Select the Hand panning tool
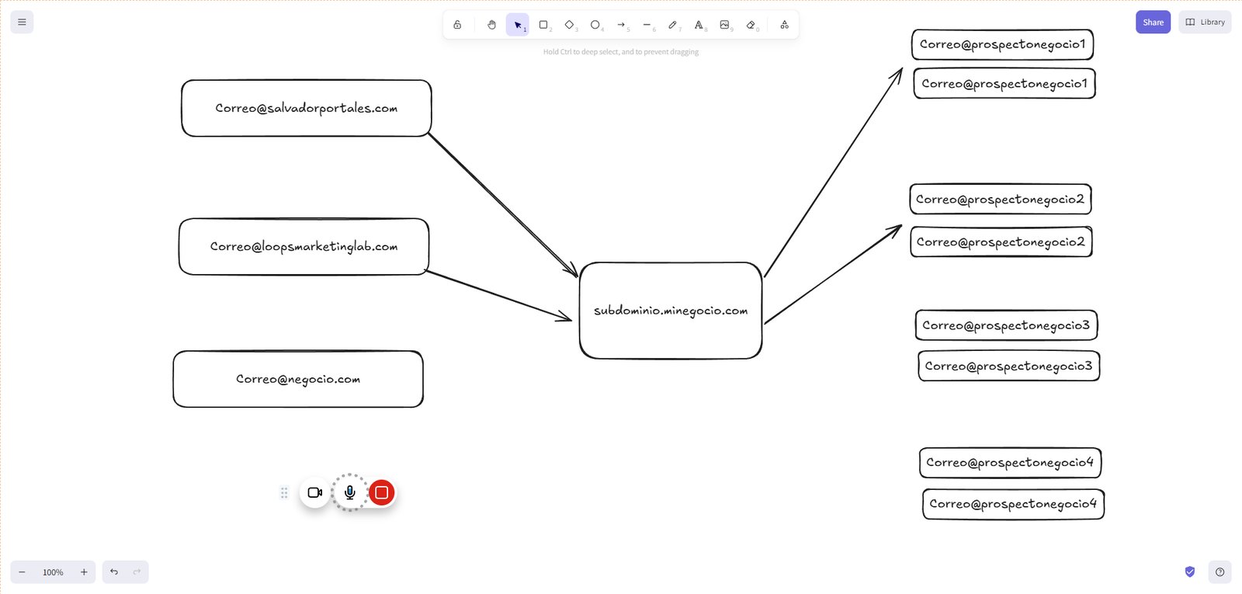The height and width of the screenshot is (594, 1242). coord(491,25)
